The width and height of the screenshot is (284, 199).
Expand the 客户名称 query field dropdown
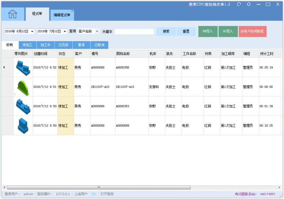click(97, 32)
